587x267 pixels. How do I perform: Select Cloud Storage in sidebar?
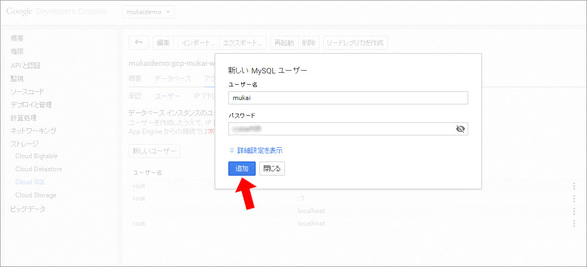tap(35, 195)
